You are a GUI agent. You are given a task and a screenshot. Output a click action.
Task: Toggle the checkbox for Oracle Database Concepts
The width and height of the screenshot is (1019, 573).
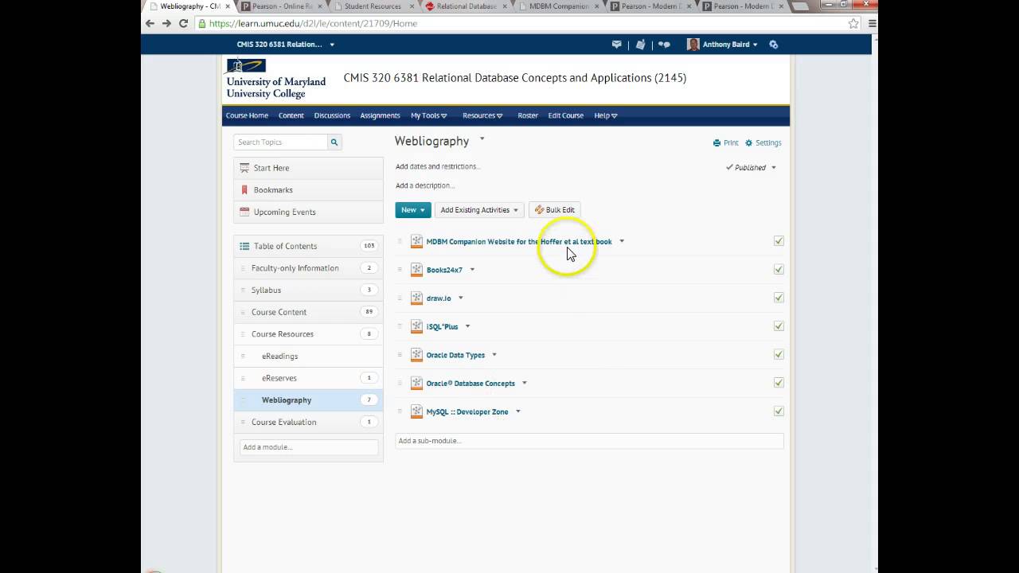(x=779, y=383)
